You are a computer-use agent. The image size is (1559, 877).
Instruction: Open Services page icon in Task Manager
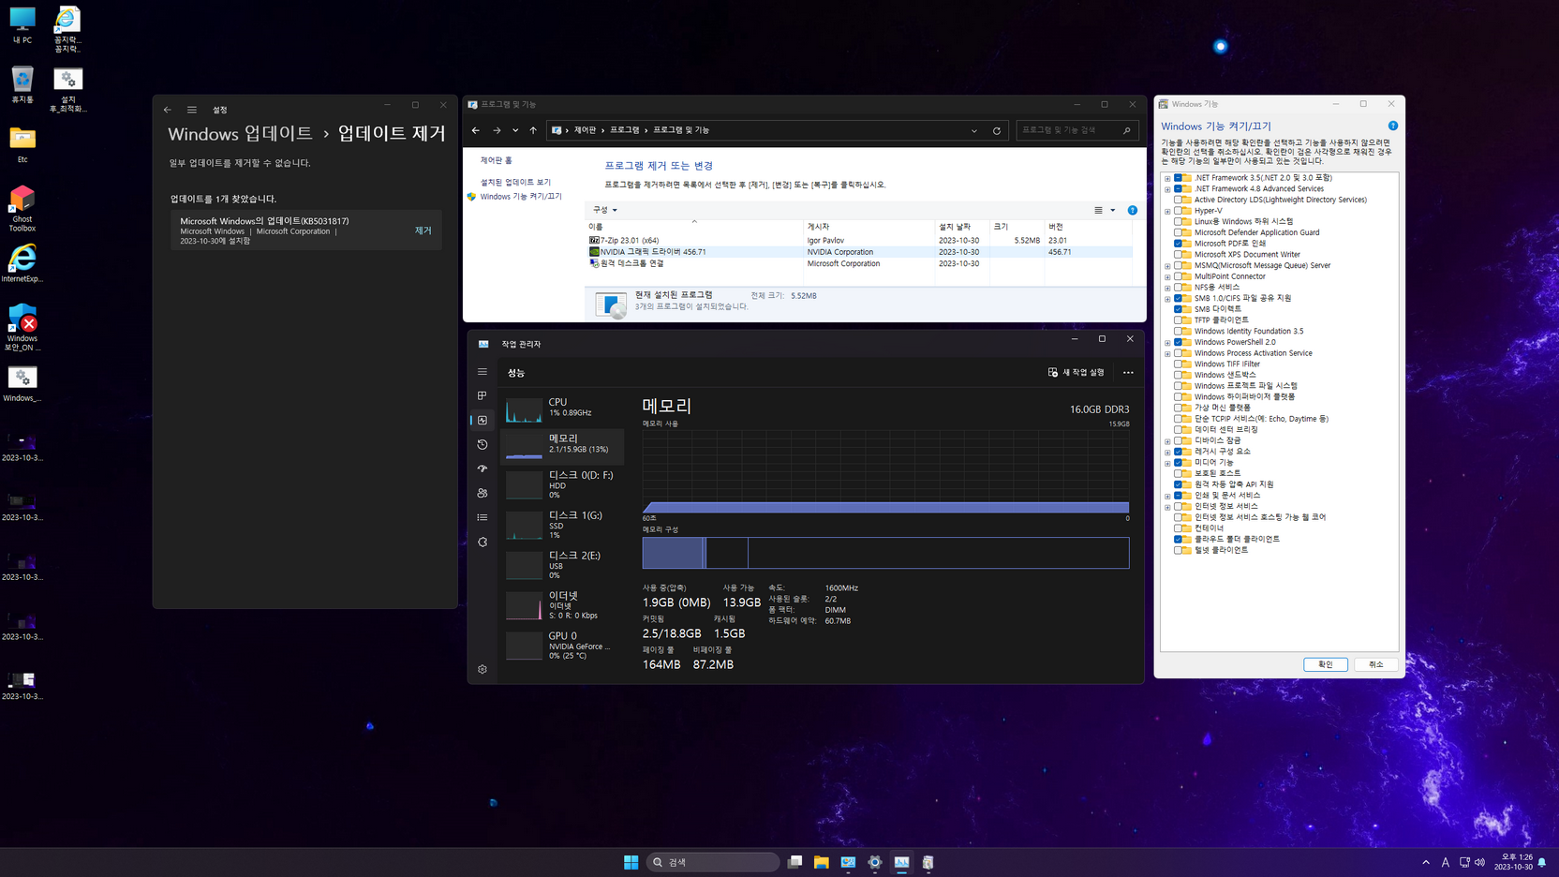pyautogui.click(x=483, y=542)
